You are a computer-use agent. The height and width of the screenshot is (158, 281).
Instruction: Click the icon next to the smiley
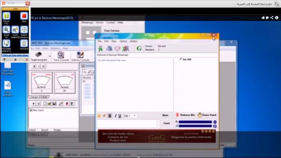[104, 116]
